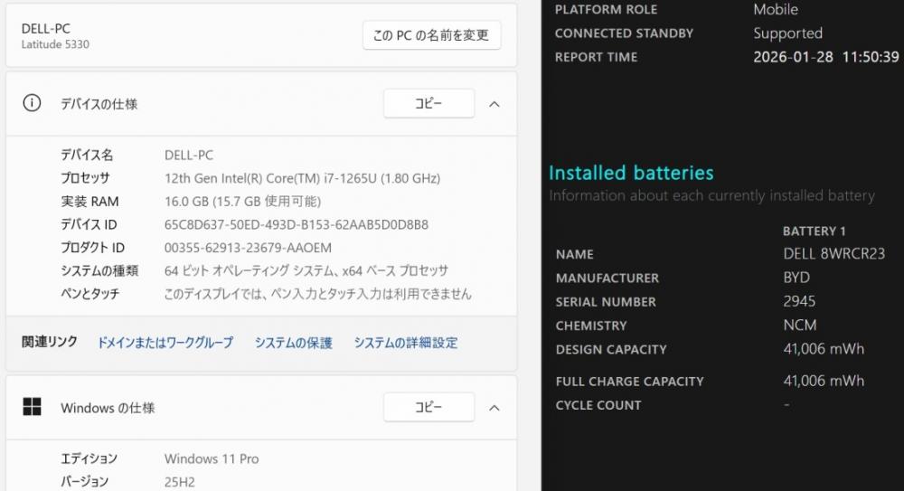904x491 pixels.
Task: Click the CYCLE COUNT label
Action: tap(598, 405)
